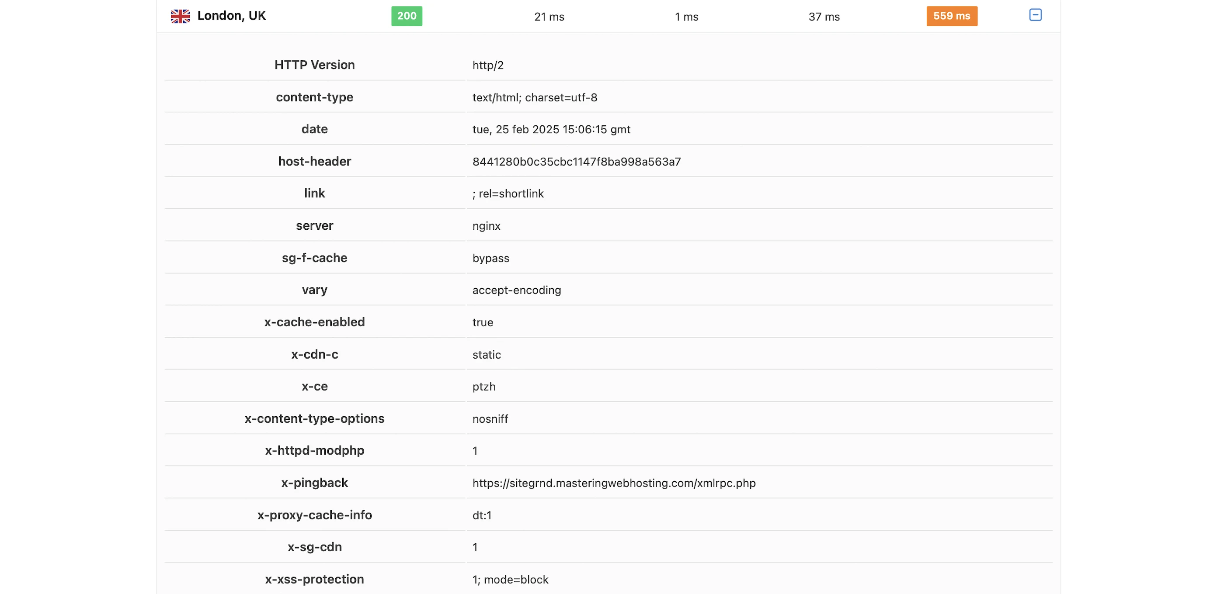1217x594 pixels.
Task: Click the orange 559 ms badge
Action: click(x=952, y=16)
